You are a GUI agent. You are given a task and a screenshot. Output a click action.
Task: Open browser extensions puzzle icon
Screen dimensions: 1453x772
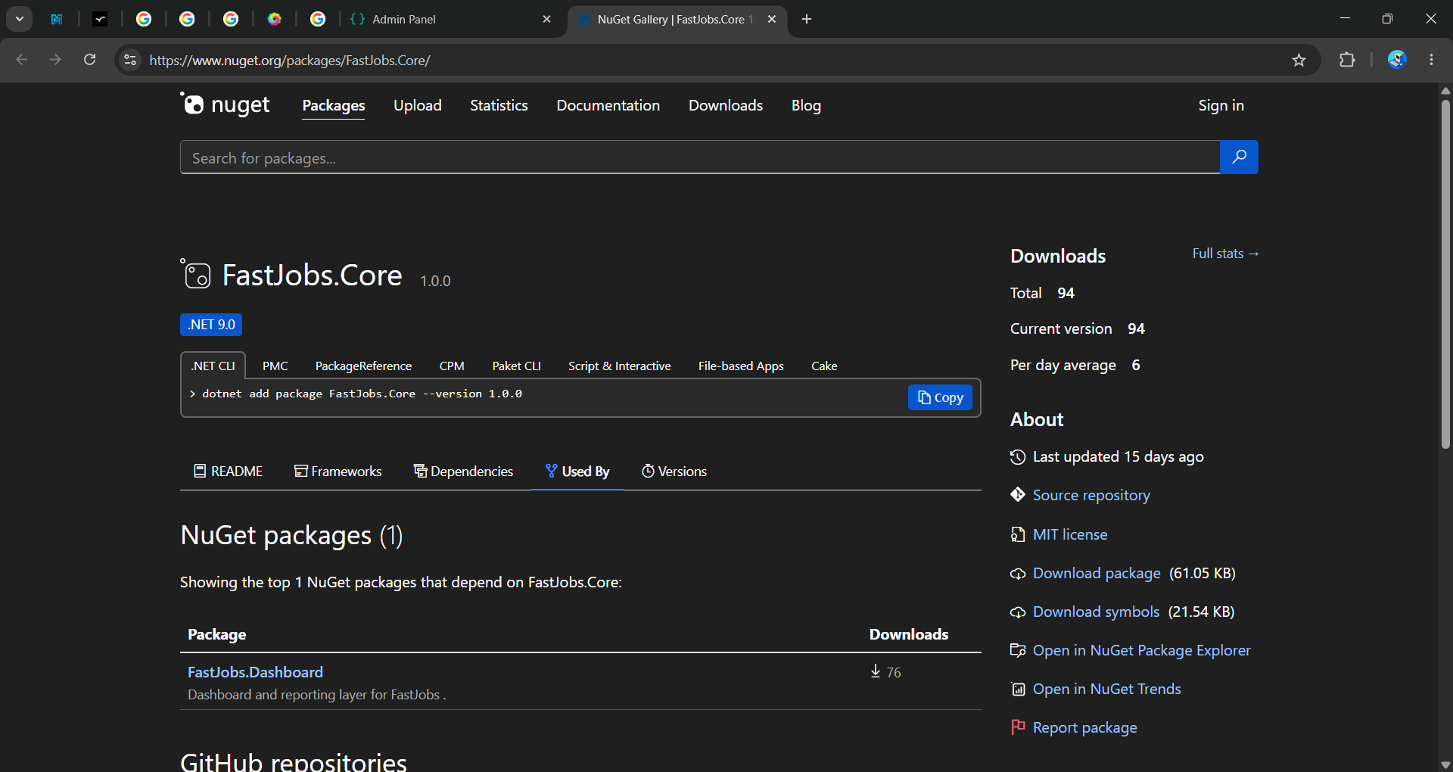click(x=1347, y=60)
